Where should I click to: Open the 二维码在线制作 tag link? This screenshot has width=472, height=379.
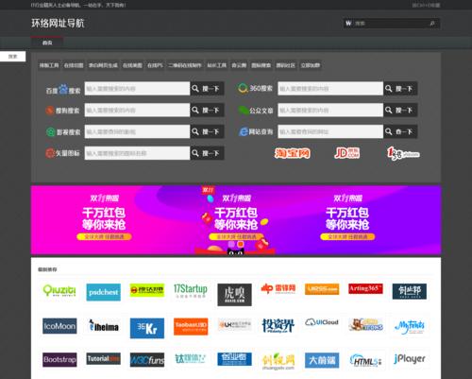point(185,65)
